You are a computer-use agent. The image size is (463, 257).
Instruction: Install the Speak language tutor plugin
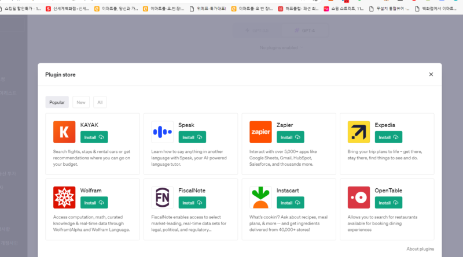point(192,137)
